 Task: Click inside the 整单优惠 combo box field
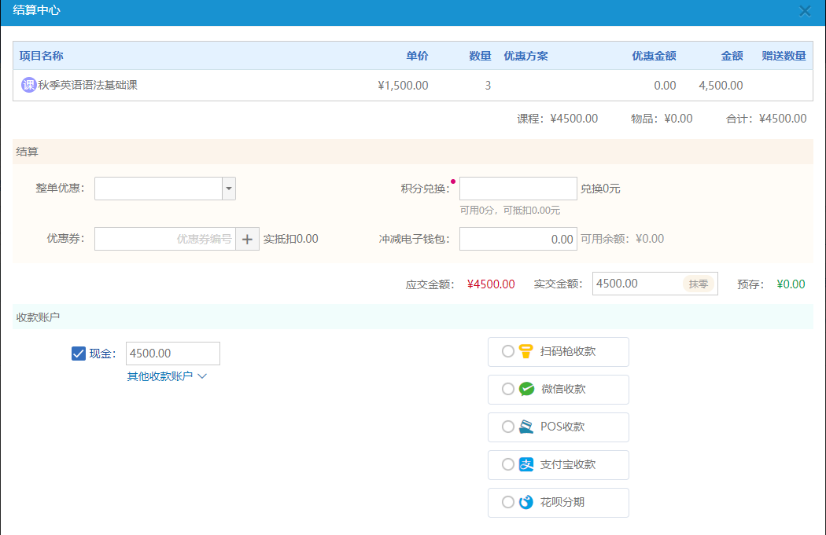tap(158, 189)
